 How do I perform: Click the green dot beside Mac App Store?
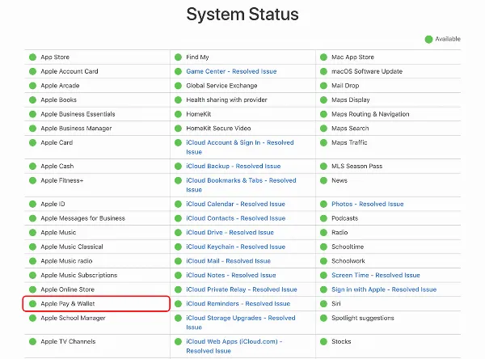tap(323, 57)
